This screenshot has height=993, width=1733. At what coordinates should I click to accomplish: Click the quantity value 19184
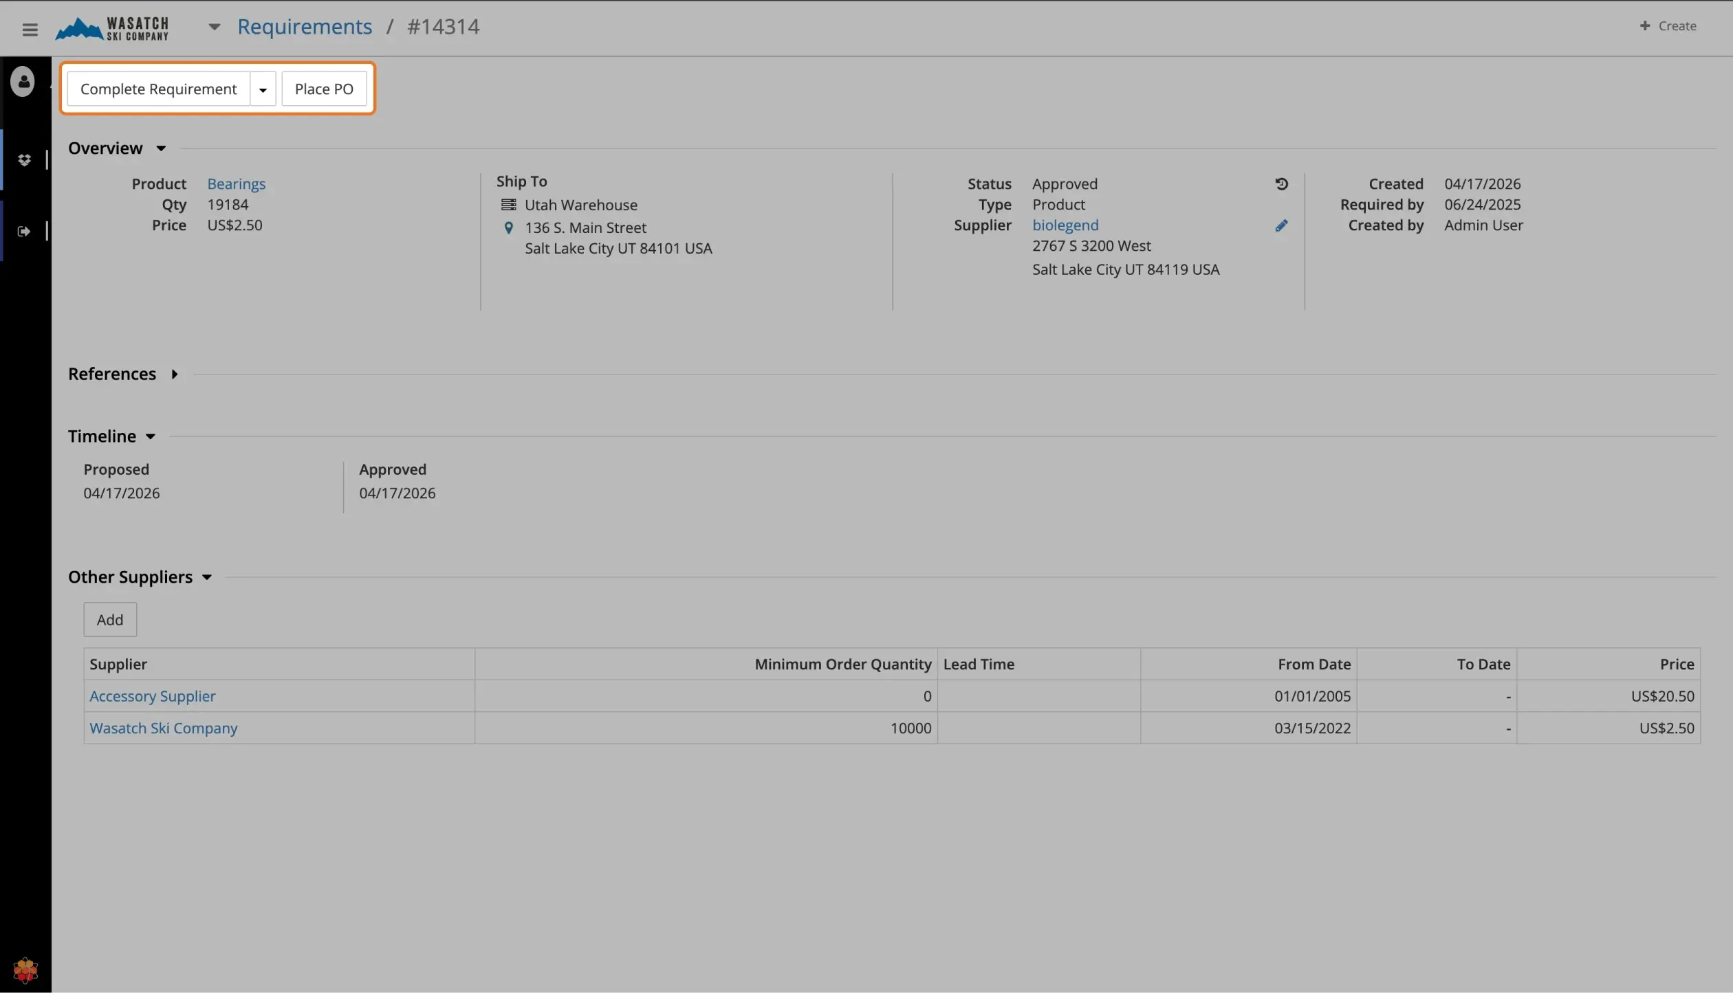pyautogui.click(x=228, y=204)
